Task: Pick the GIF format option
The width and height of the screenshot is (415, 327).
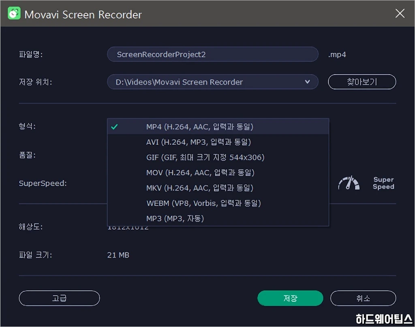Action: tap(218, 157)
